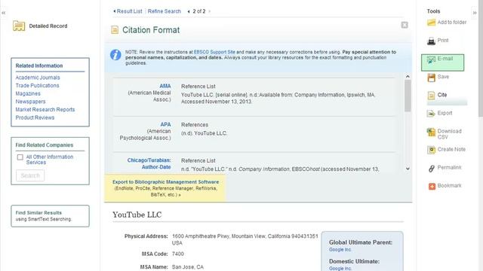
Task: Click the MSA Code value 7400
Action: tap(178, 254)
